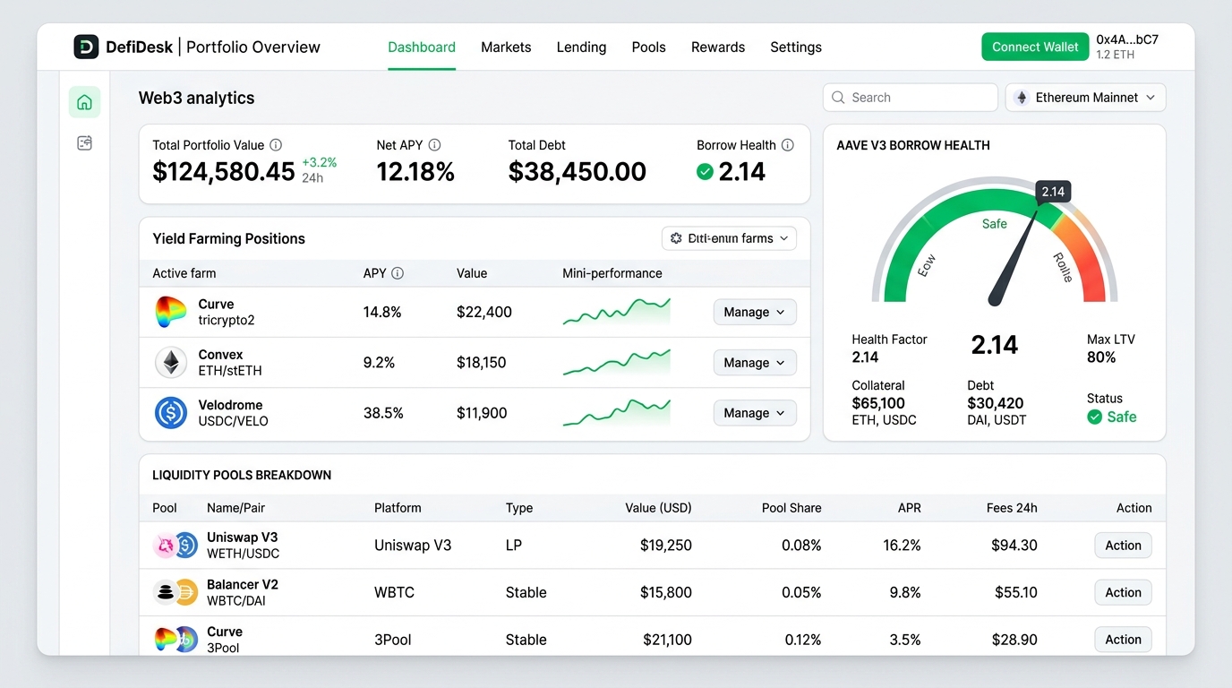
Task: Click the search magnifier icon
Action: (838, 98)
